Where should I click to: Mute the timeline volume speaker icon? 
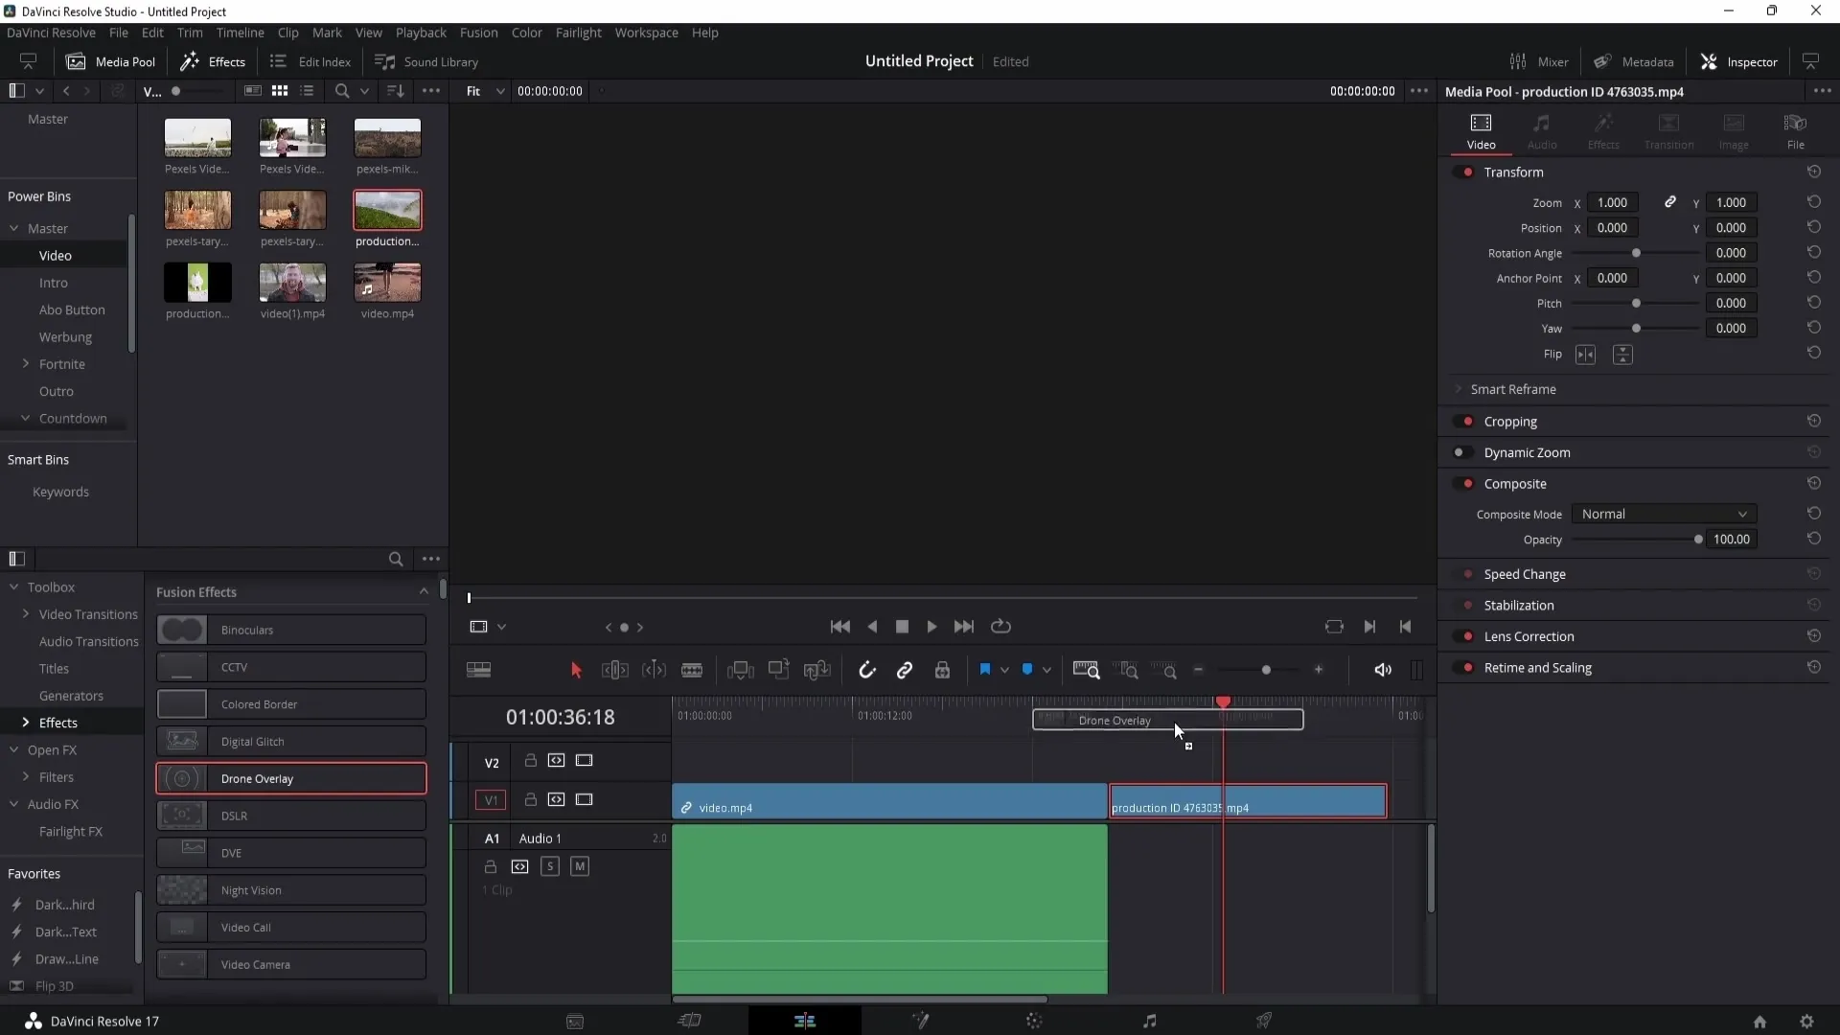[1383, 670]
